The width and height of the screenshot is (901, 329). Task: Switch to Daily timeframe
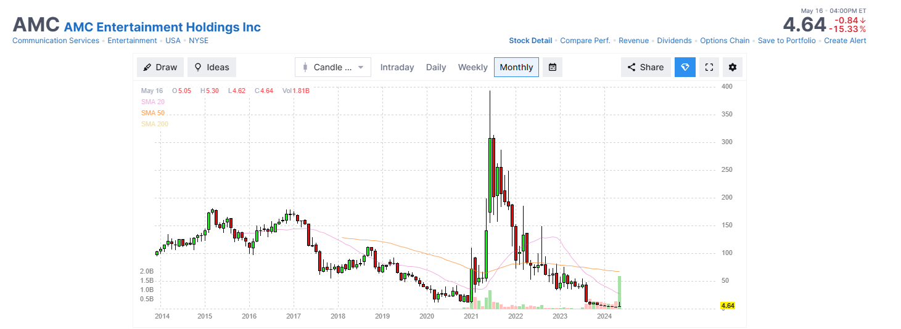(436, 67)
